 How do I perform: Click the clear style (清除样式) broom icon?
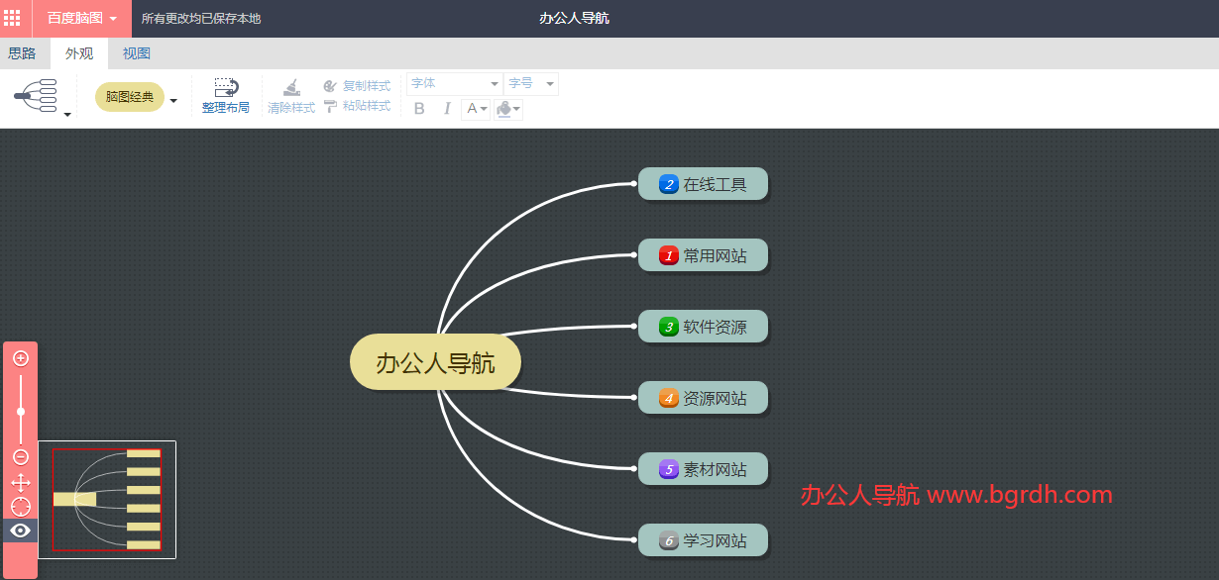pyautogui.click(x=291, y=88)
